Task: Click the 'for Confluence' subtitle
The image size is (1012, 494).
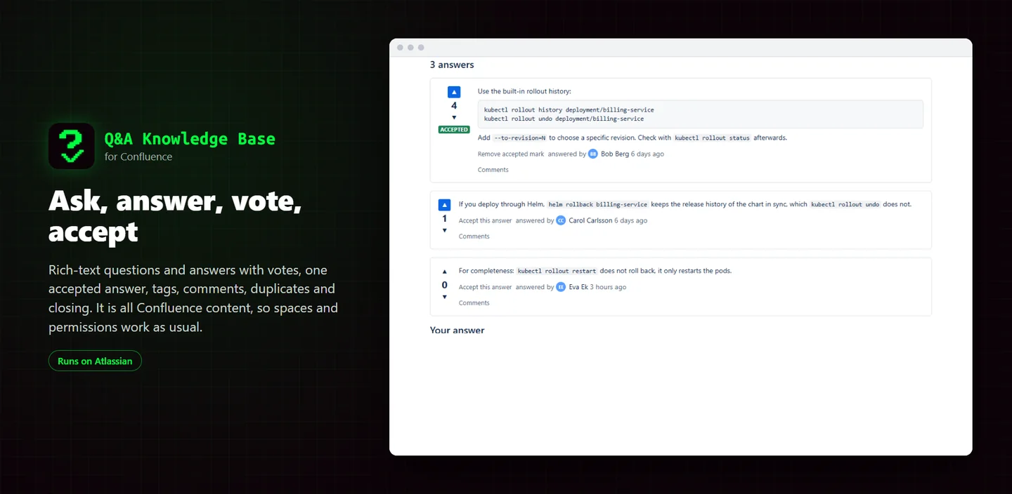Action: click(138, 156)
